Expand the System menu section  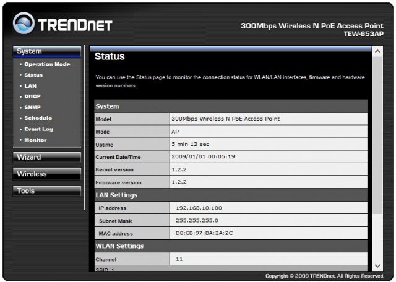[46, 51]
